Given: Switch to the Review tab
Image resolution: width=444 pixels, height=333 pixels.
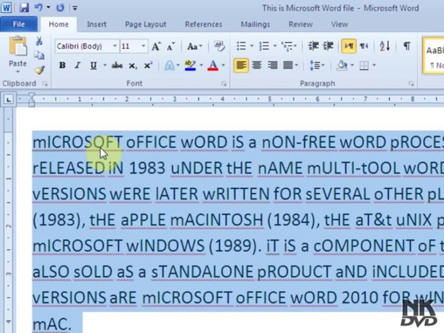Looking at the screenshot, I should 301,25.
